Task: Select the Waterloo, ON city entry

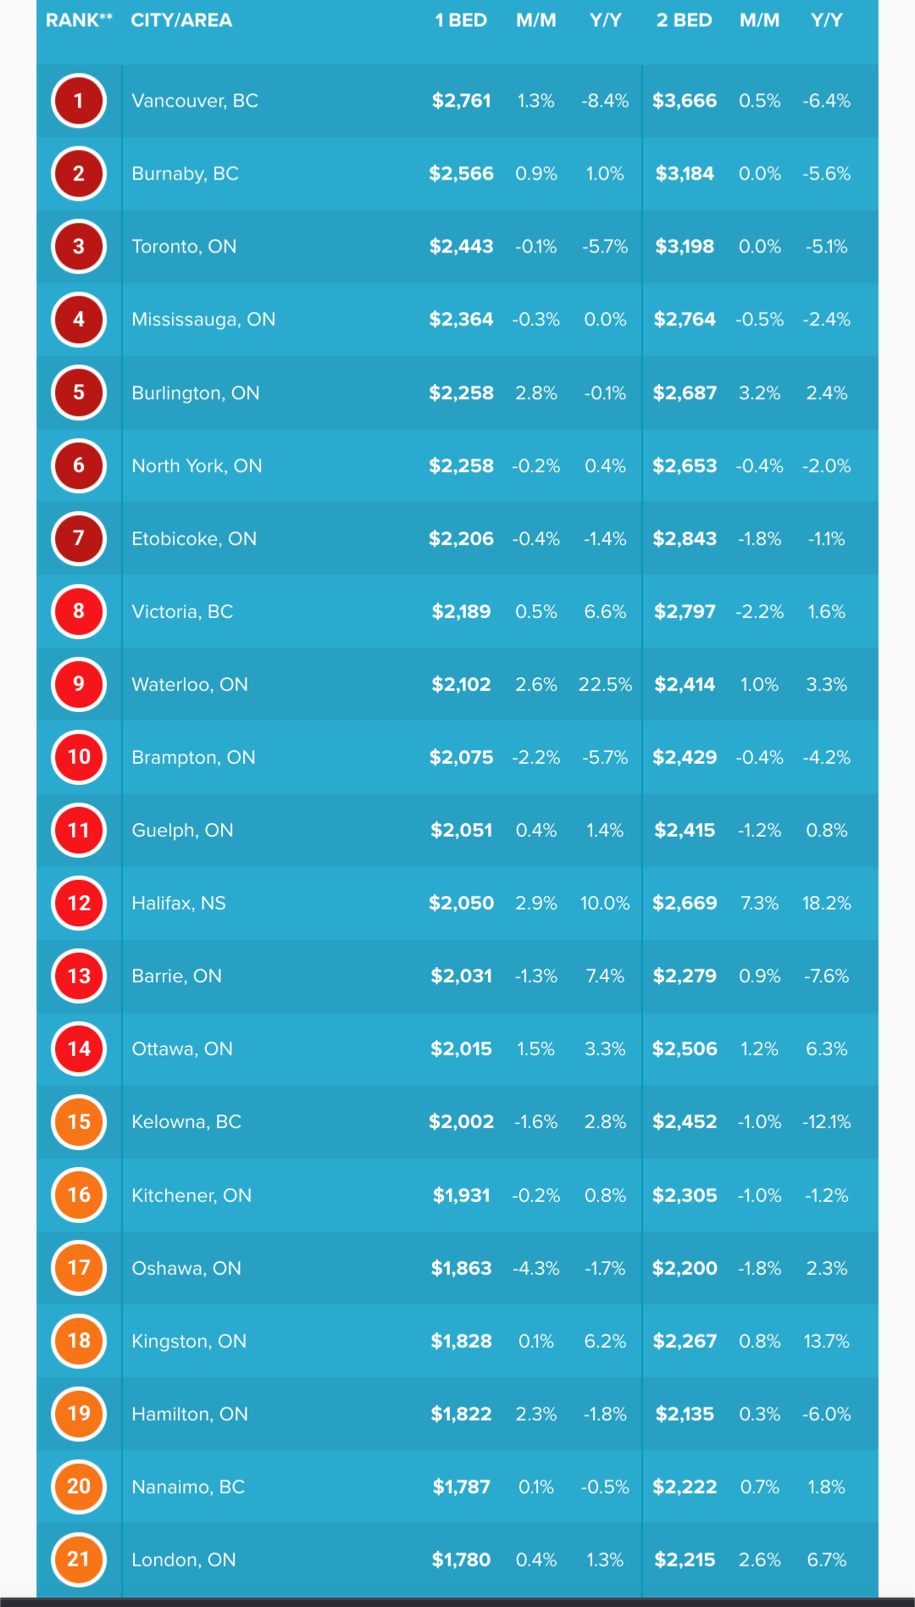Action: tap(190, 684)
